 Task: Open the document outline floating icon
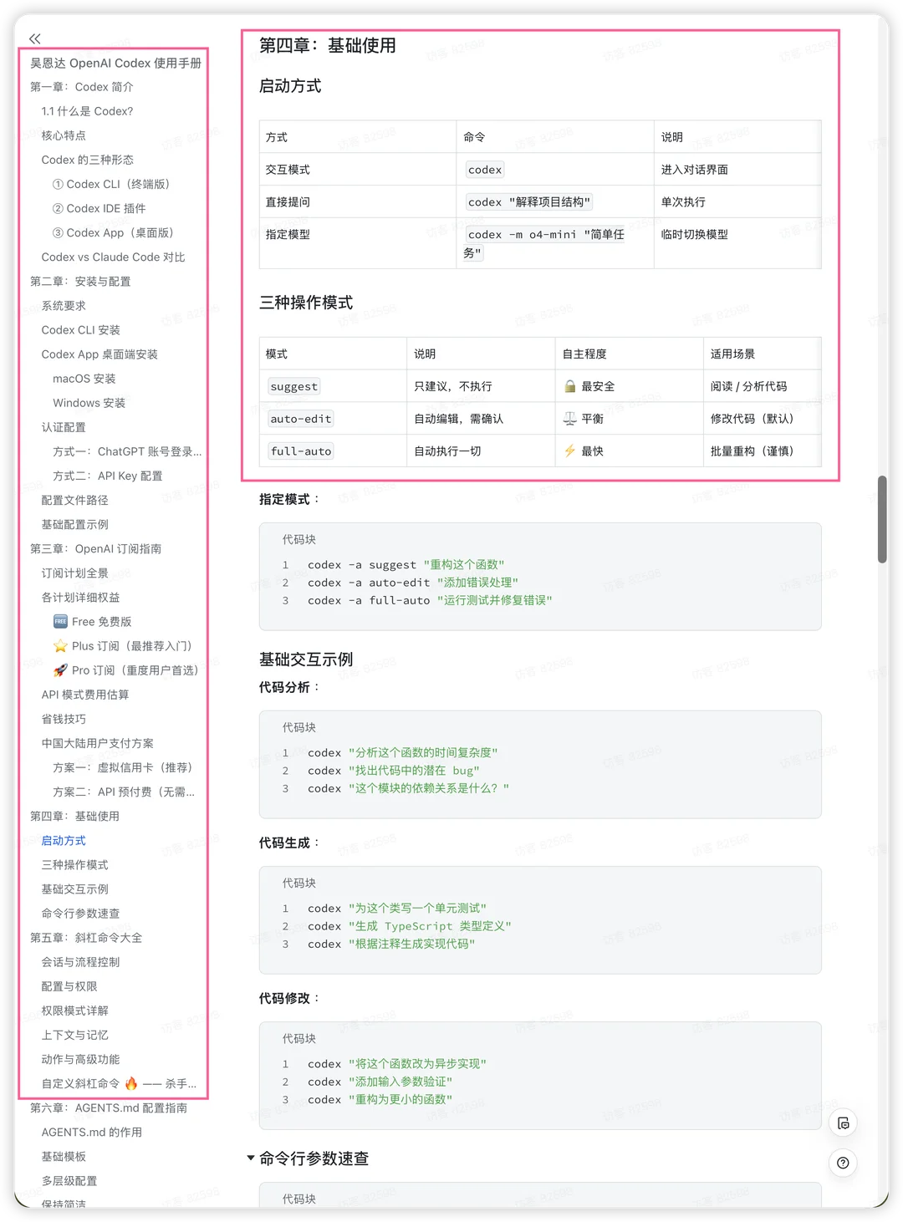coord(843,1123)
